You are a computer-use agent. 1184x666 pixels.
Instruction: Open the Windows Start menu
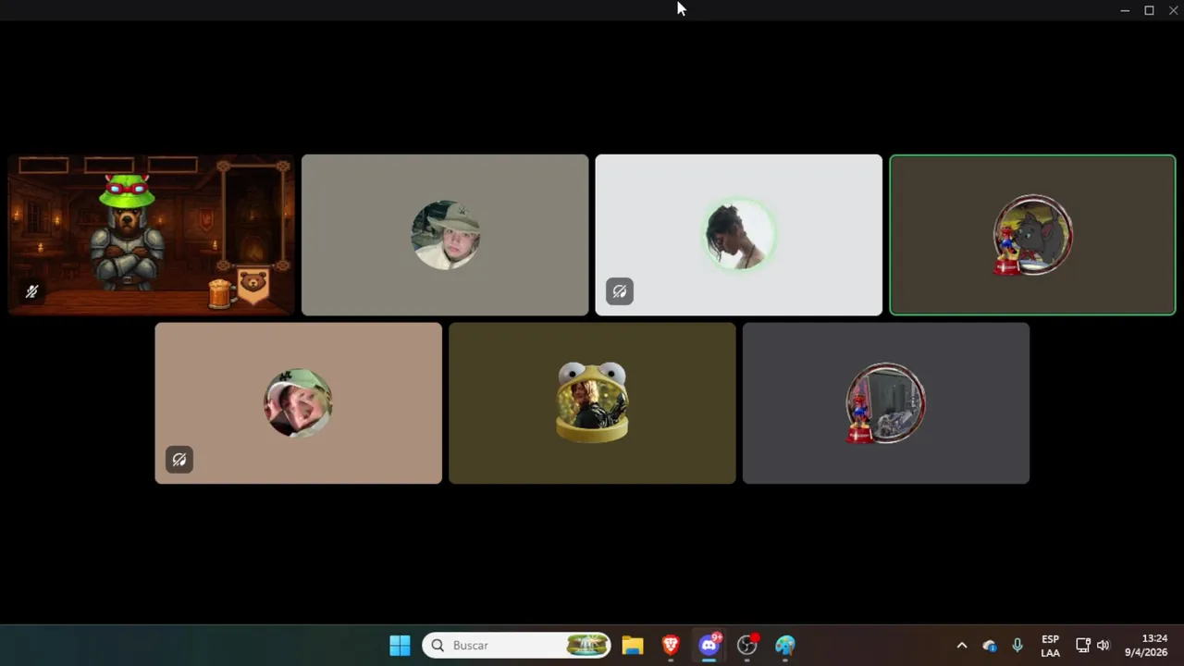[x=400, y=645]
